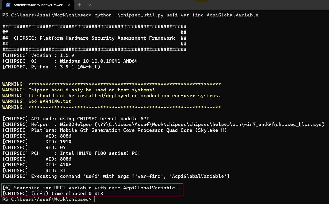329x204 pixels.
Task: Click the DID: 1910 line
Action: [x=37, y=142]
